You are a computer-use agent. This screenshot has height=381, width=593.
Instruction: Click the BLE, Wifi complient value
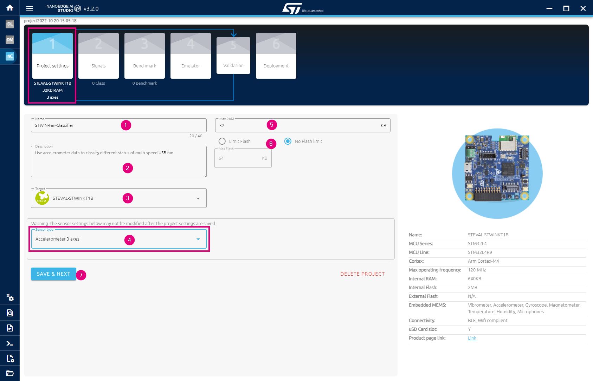coord(488,321)
